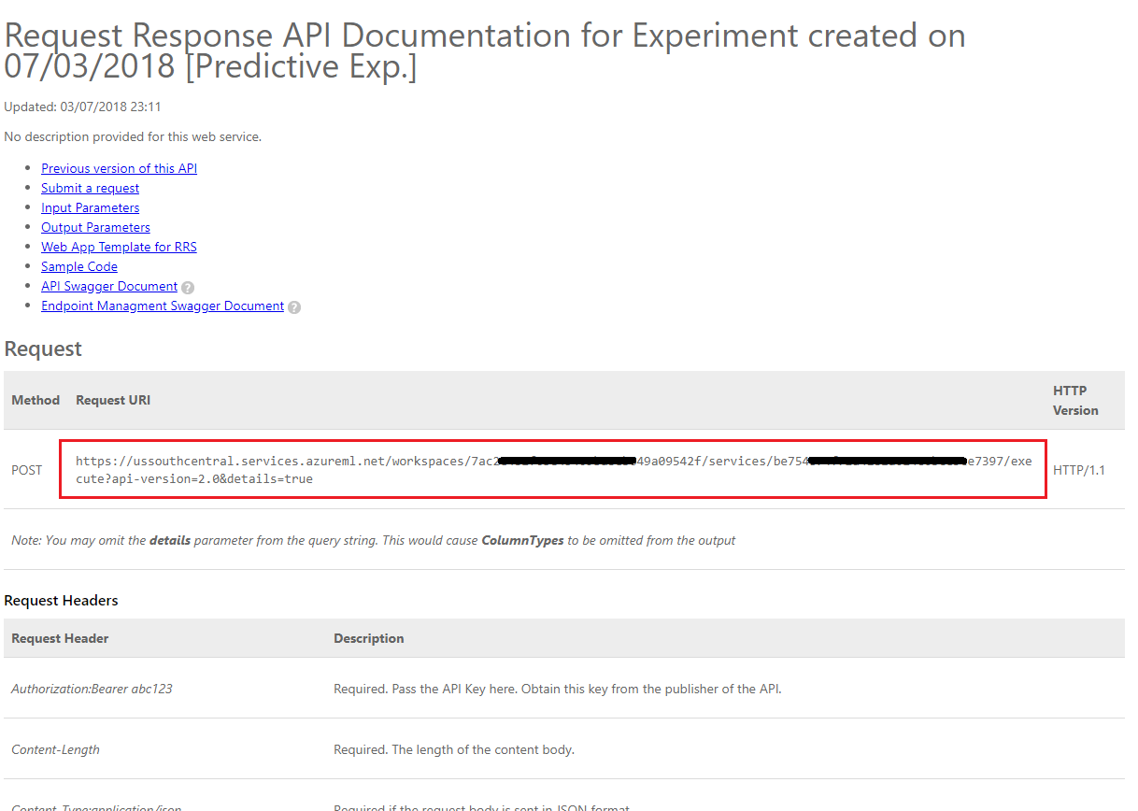Click the POST method label

point(26,470)
